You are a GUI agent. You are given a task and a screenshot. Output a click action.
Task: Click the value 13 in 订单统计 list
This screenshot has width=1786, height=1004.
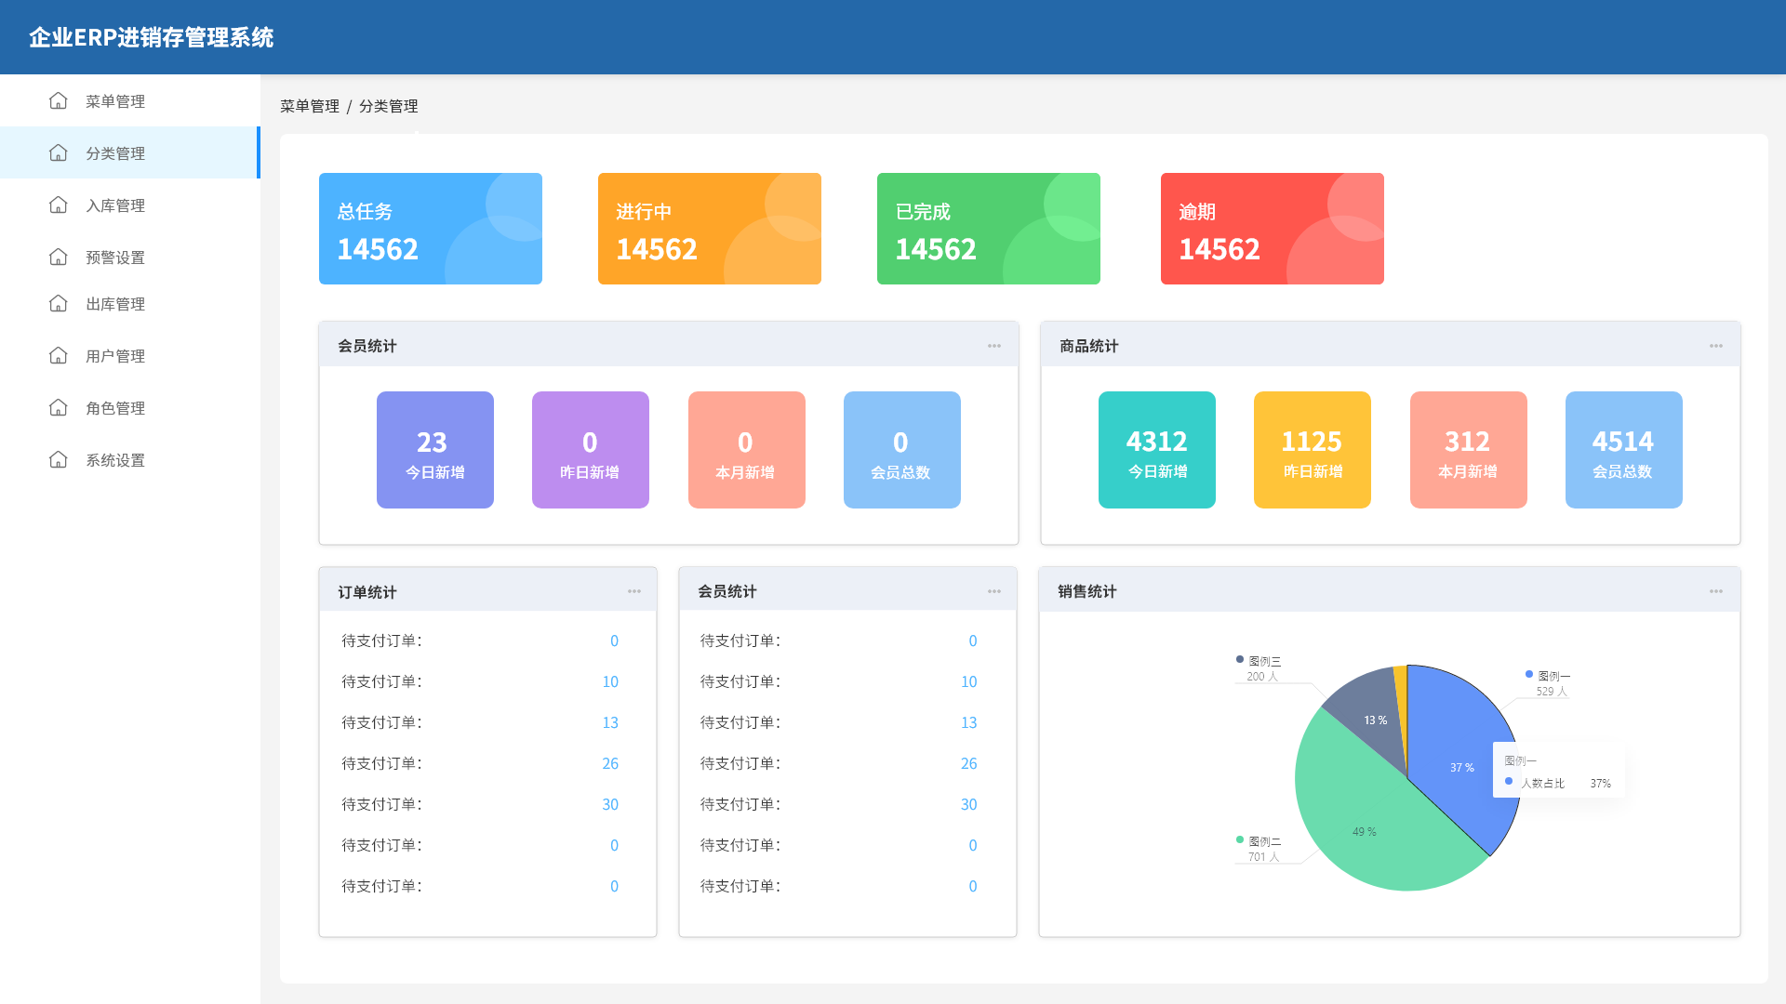tap(610, 722)
